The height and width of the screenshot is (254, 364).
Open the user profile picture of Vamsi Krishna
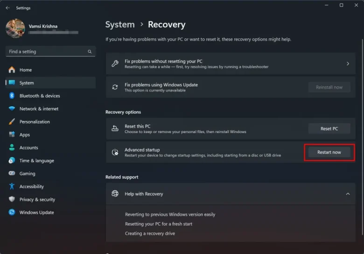15,28
